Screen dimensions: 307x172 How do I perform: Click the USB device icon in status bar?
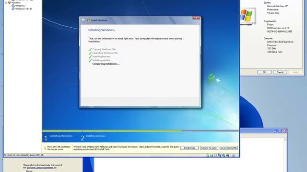click(x=224, y=155)
